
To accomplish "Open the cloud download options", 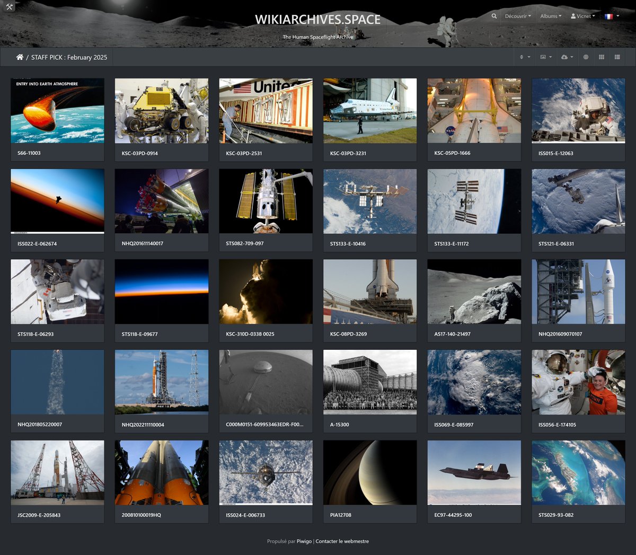I will (x=567, y=57).
